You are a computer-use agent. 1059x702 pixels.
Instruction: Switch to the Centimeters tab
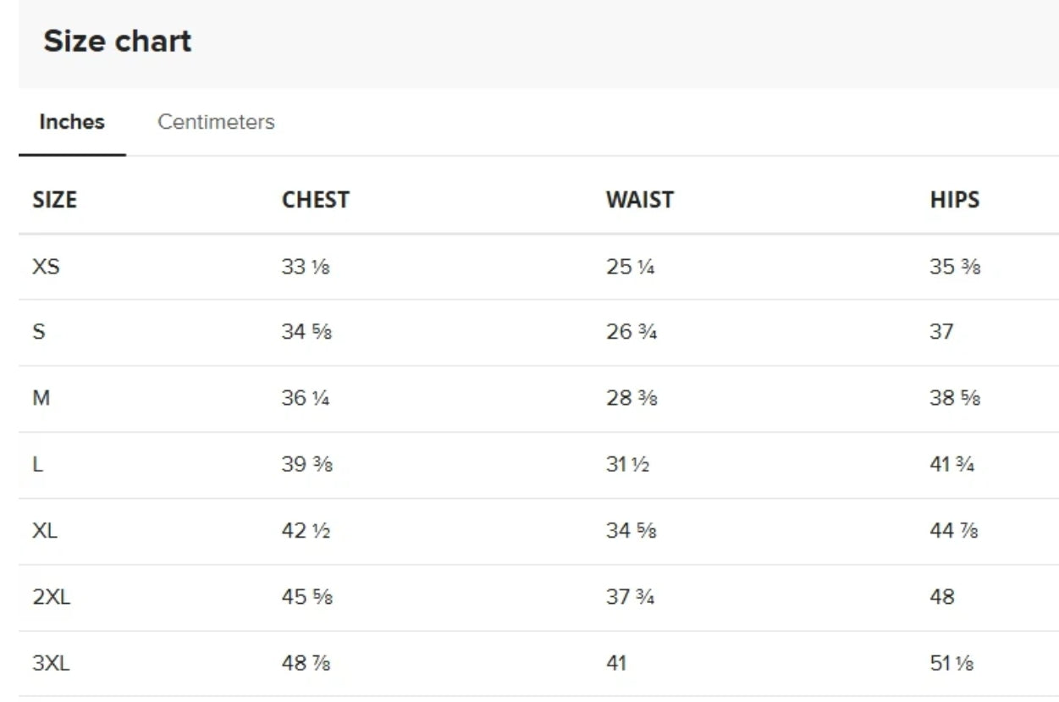coord(216,122)
